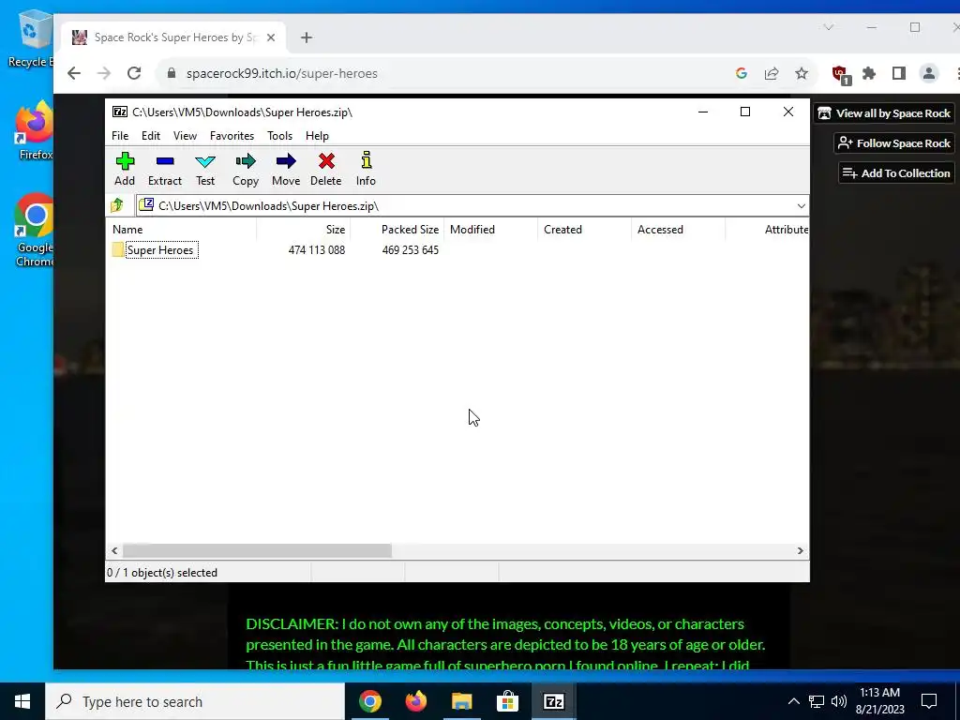Viewport: 960px width, 720px height.
Task: Click the Recycle Bin desktop icon
Action: (31, 38)
